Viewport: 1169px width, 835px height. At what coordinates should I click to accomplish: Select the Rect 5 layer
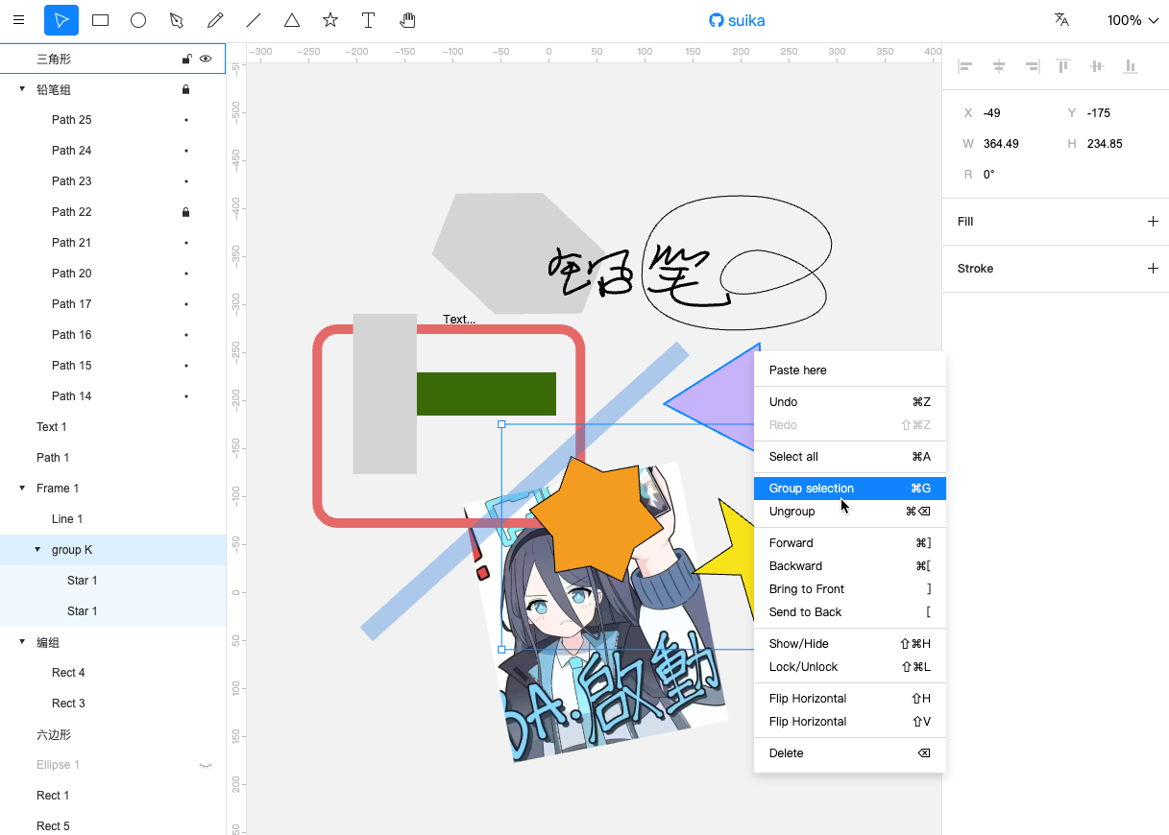point(112,825)
